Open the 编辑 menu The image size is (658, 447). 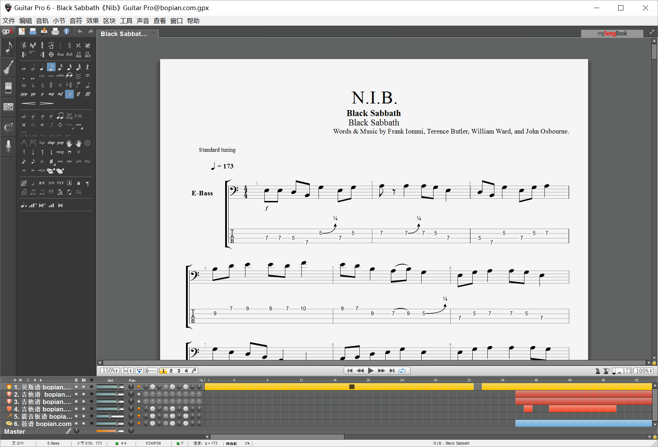(x=26, y=21)
